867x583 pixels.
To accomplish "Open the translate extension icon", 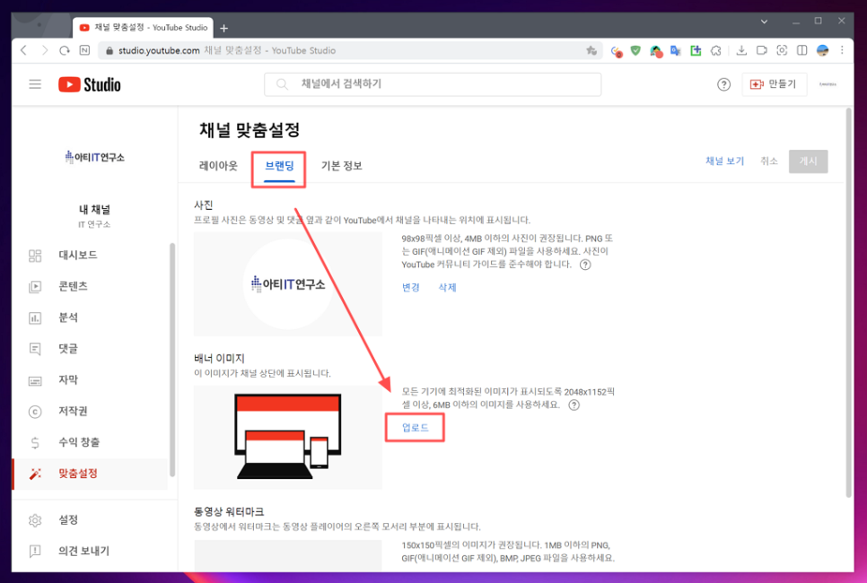I will [x=675, y=51].
